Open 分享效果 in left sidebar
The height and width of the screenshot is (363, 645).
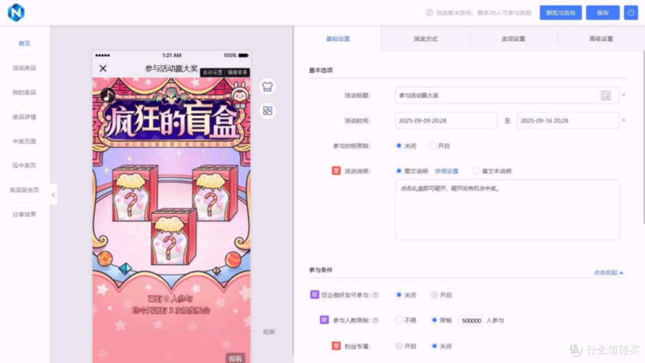pyautogui.click(x=24, y=214)
